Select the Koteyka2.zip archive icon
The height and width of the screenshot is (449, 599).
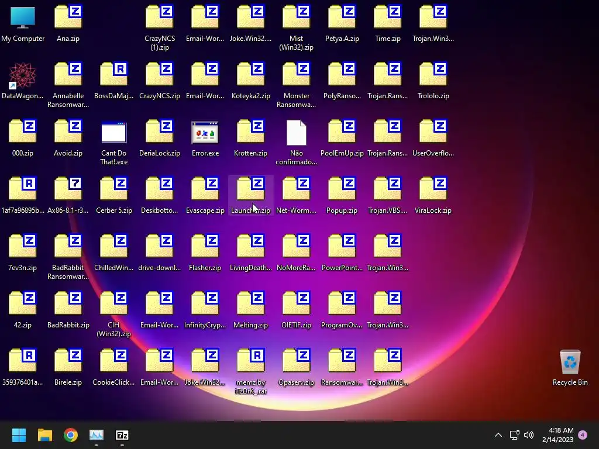[250, 74]
